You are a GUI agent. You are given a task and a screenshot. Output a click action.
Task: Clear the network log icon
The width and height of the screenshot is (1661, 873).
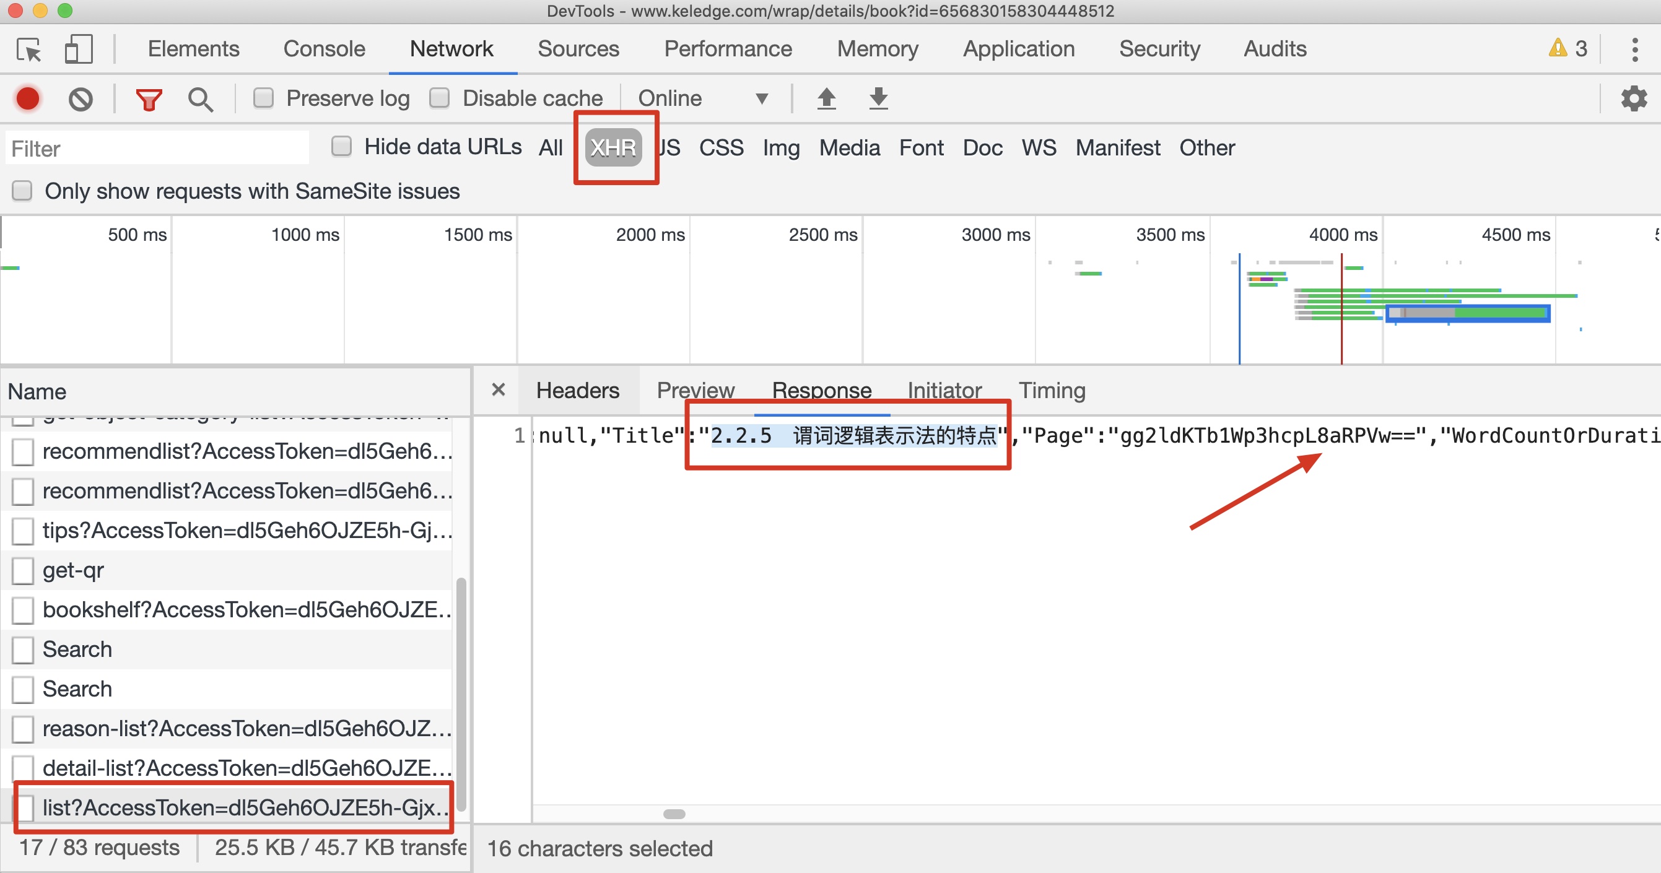(x=81, y=98)
